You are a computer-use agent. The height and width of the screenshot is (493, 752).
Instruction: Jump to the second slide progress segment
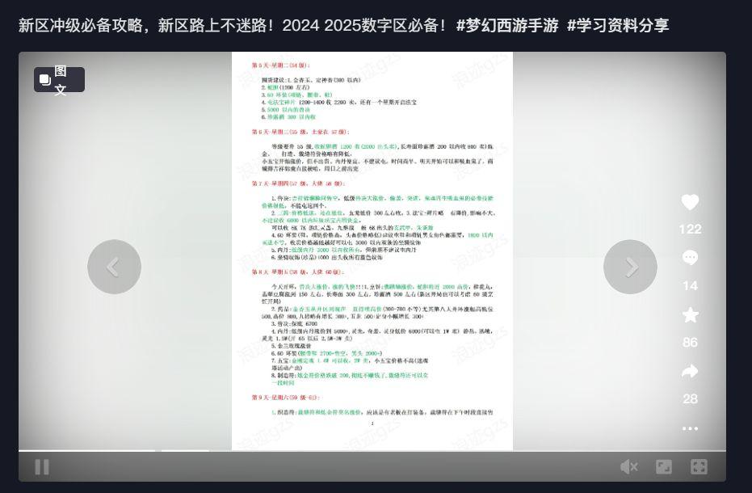(x=185, y=450)
